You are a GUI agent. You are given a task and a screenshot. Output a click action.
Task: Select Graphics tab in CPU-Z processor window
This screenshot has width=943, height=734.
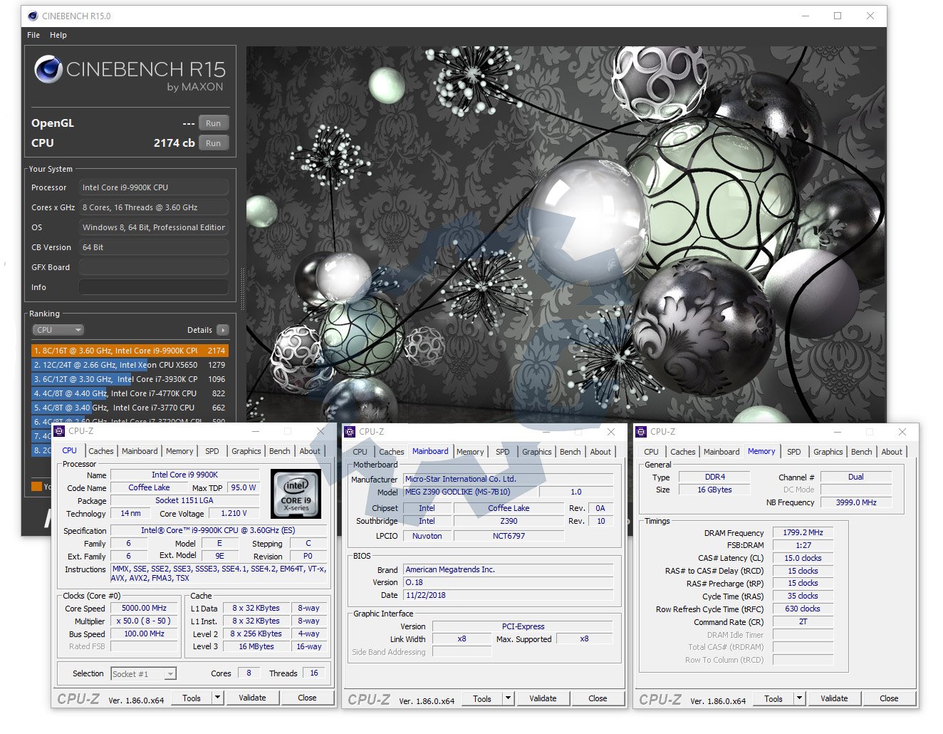click(x=246, y=451)
